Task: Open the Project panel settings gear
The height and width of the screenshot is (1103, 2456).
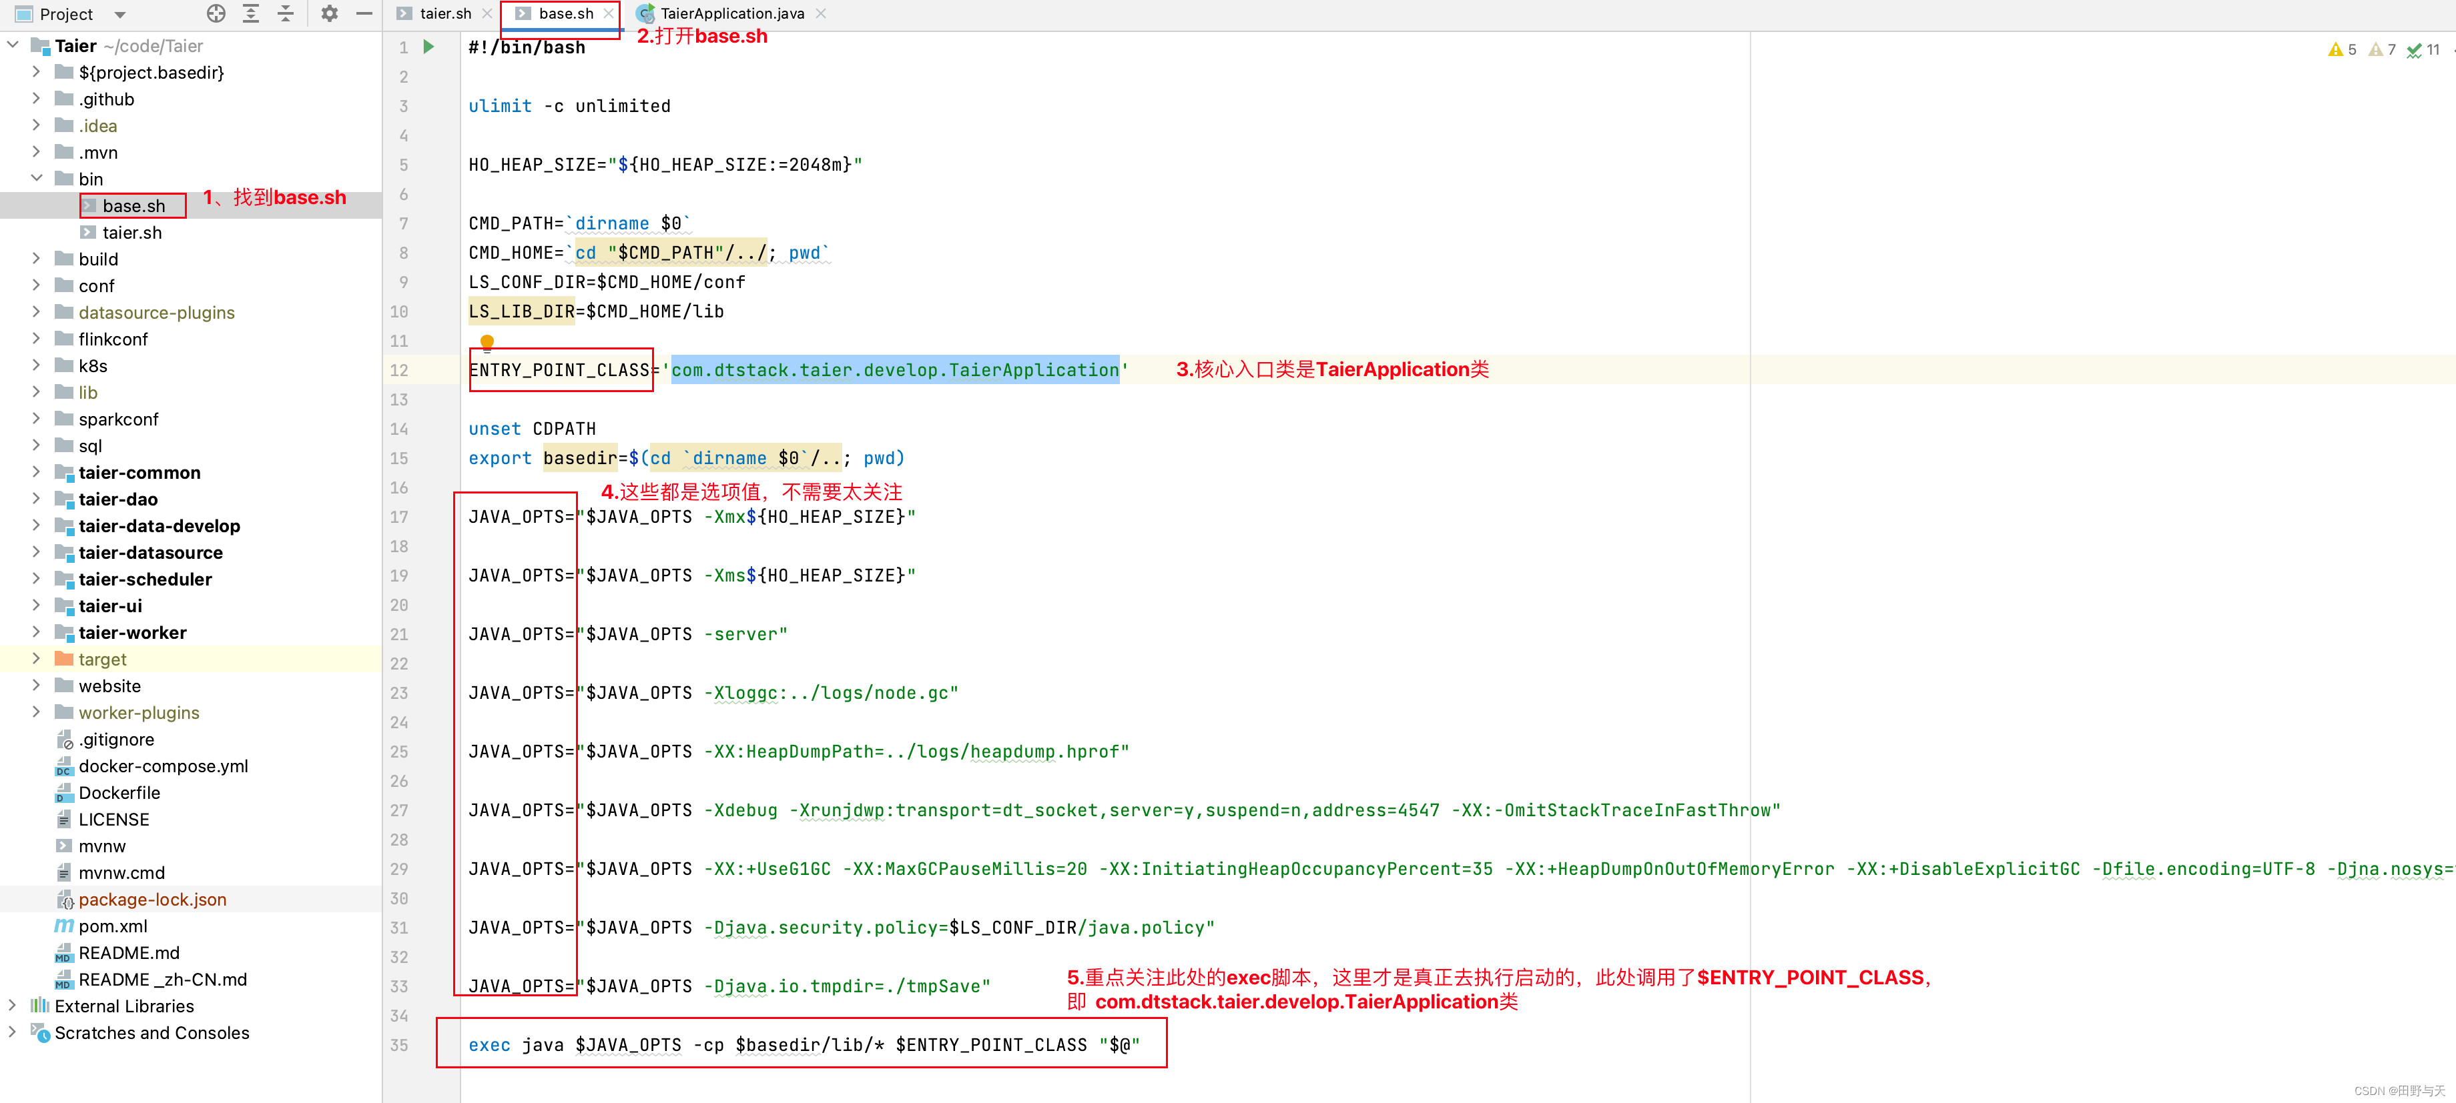Action: click(x=329, y=13)
